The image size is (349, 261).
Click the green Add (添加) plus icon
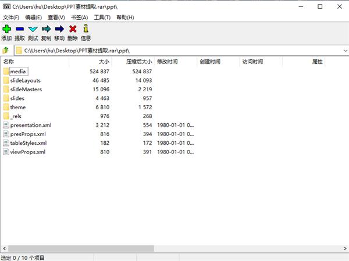click(6, 29)
